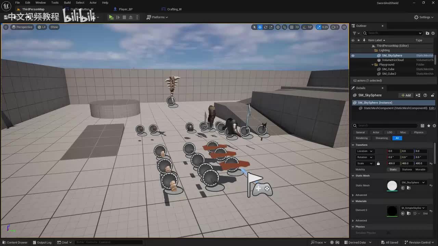The width and height of the screenshot is (438, 246).
Task: Open the Settings dropdown in toolbar
Action: coord(424,17)
